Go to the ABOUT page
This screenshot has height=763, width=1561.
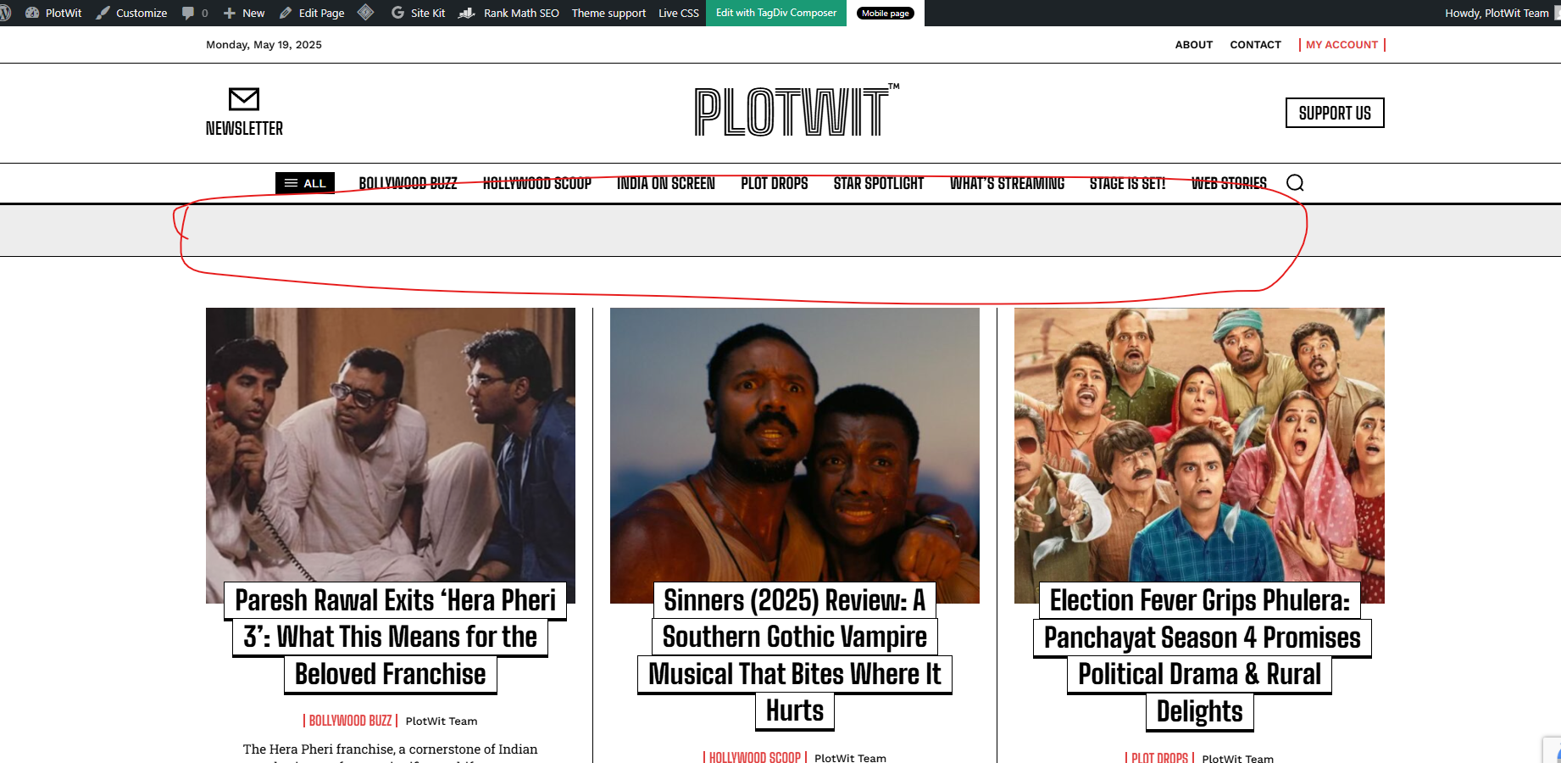click(1193, 45)
